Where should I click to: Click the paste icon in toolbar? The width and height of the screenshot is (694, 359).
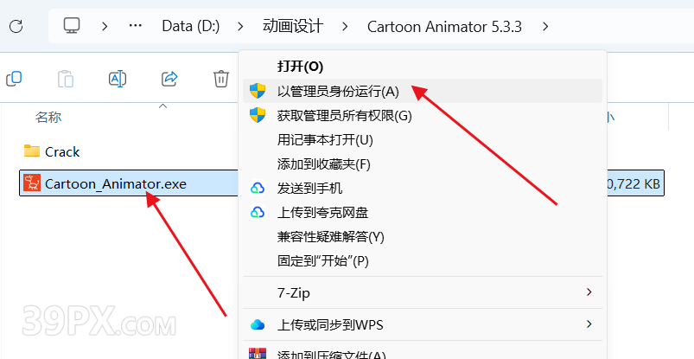(x=66, y=79)
